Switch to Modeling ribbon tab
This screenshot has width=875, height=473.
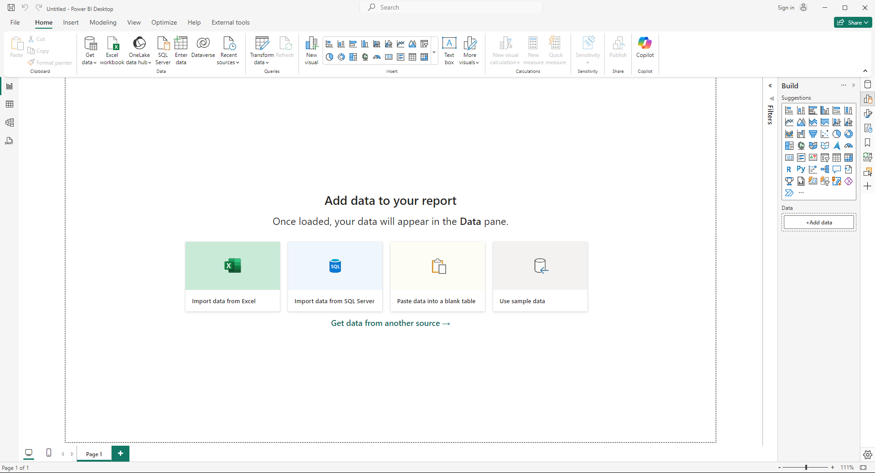click(x=103, y=22)
